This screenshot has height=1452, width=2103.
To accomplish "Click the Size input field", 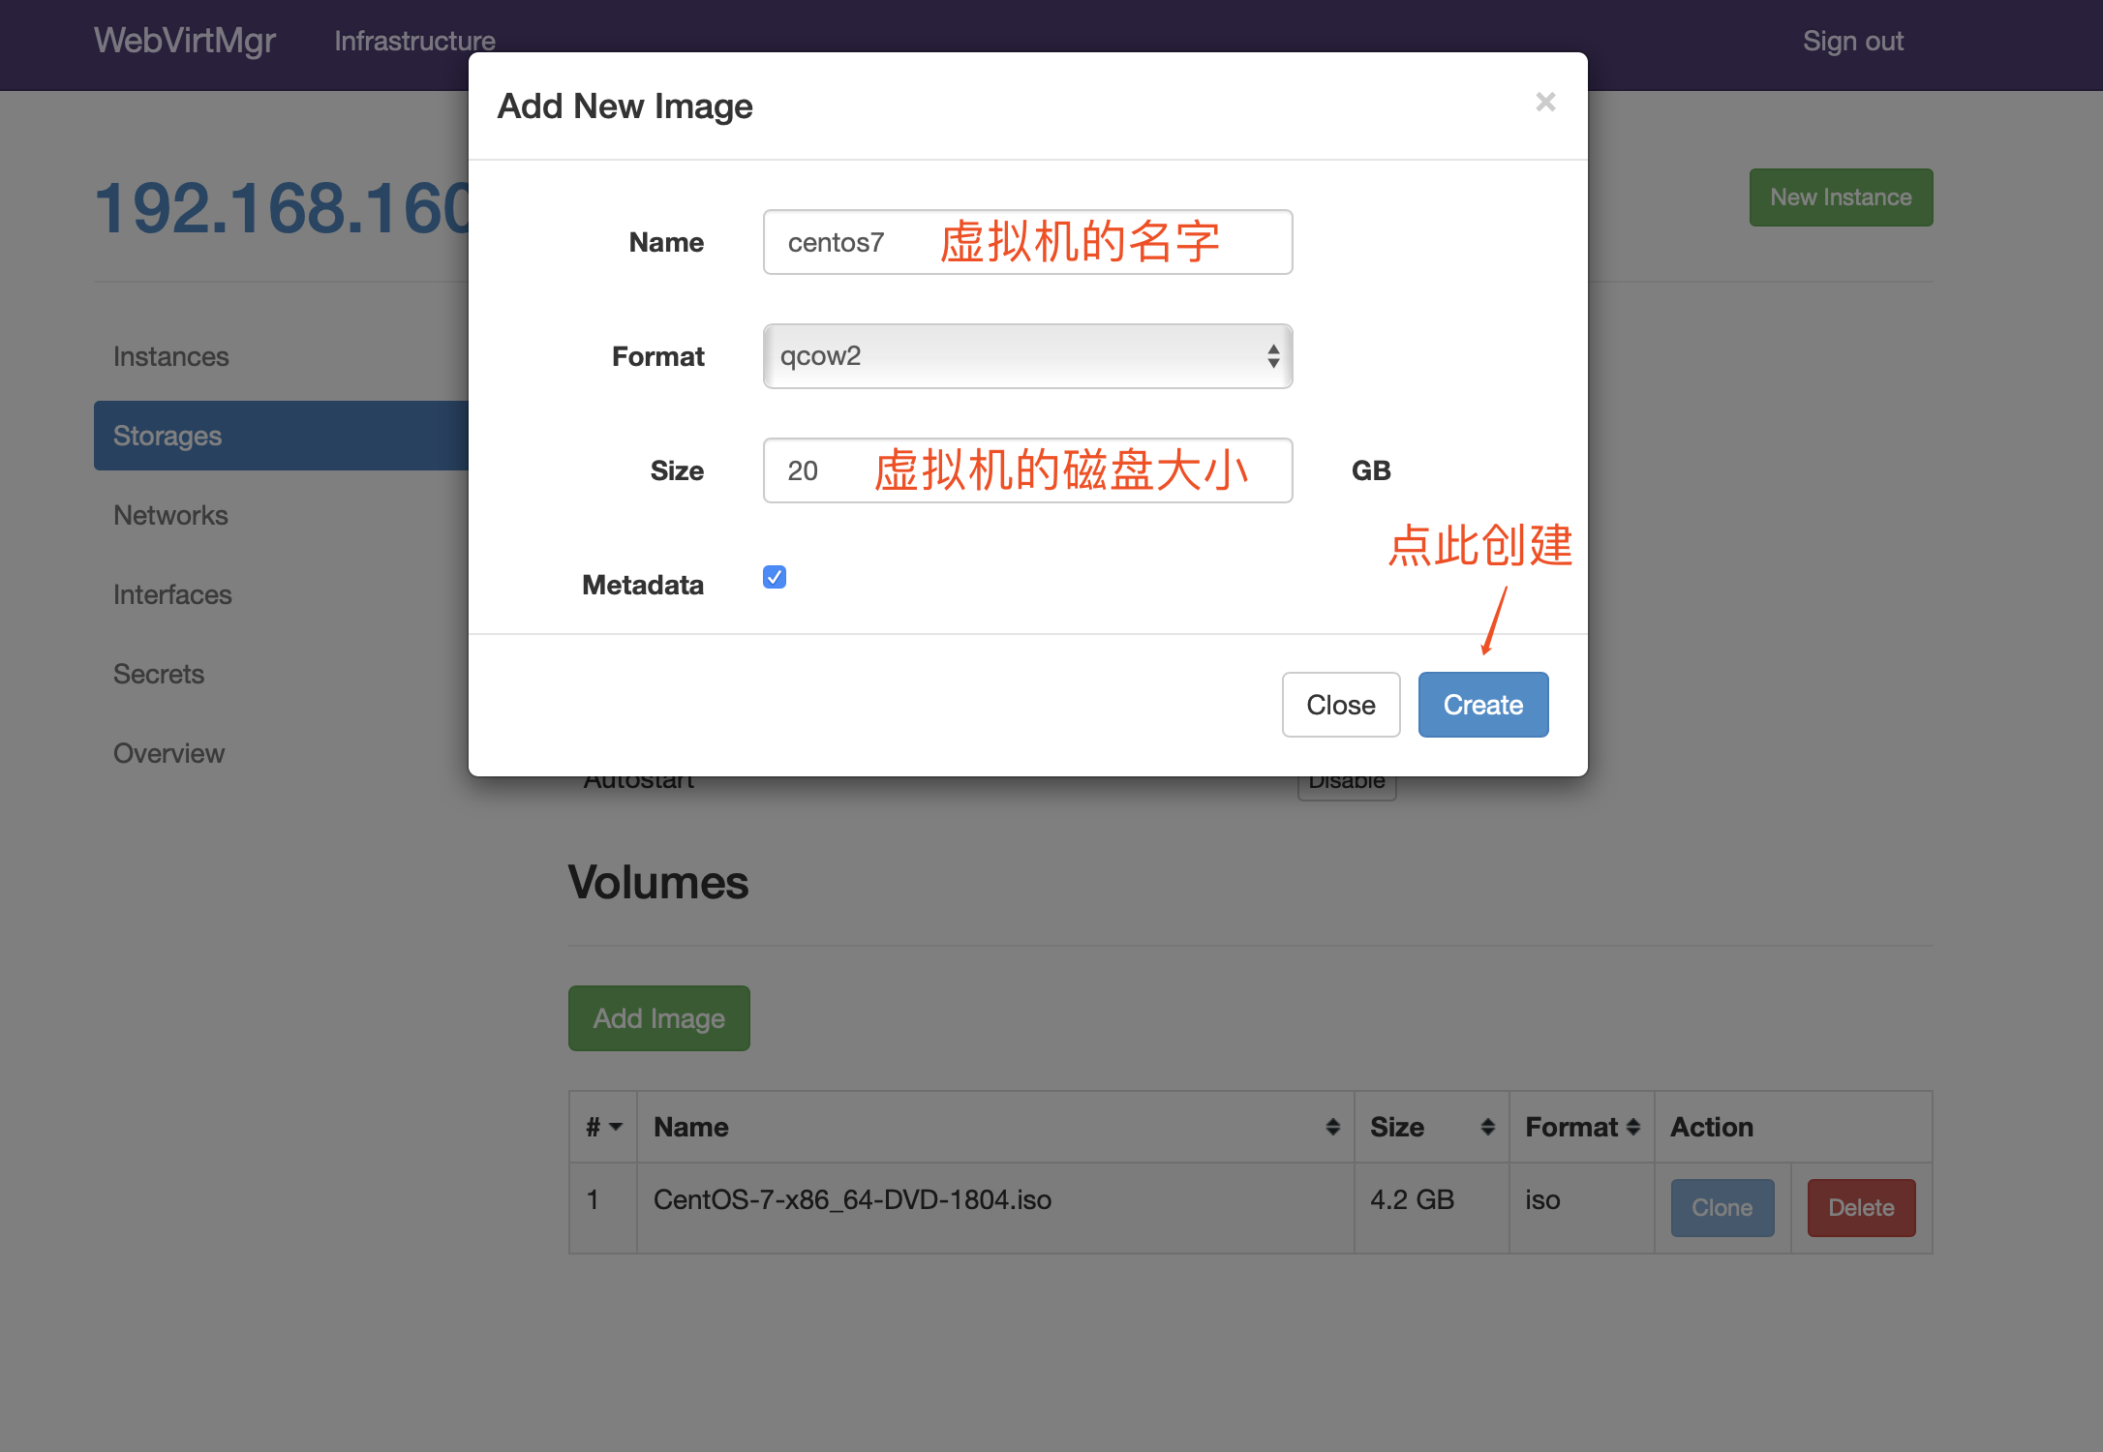I will (1027, 470).
